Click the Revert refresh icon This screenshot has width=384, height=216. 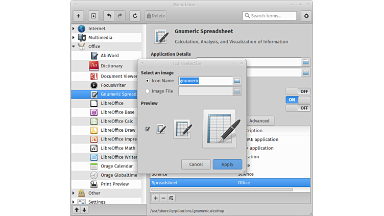[x=135, y=16]
